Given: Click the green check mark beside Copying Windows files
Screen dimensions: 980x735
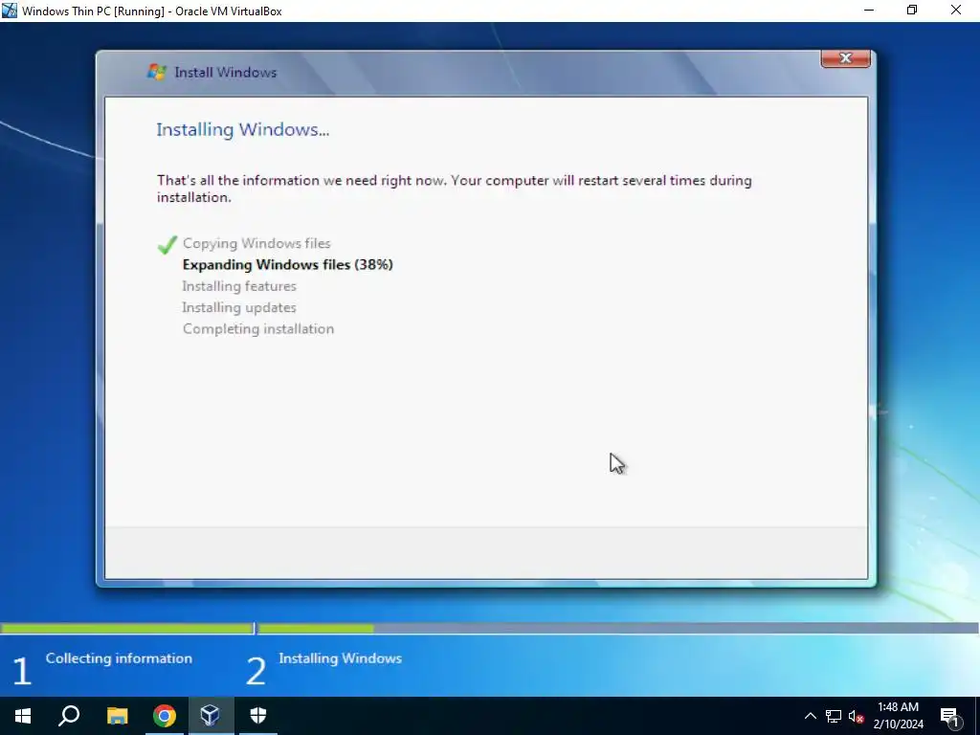Looking at the screenshot, I should point(167,244).
